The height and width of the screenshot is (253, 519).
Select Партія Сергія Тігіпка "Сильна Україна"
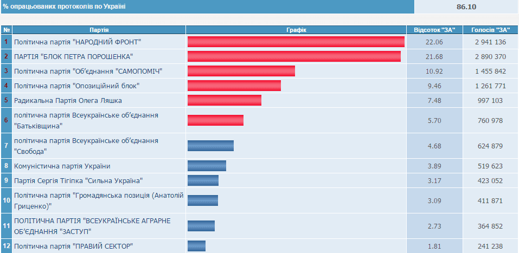(x=79, y=181)
